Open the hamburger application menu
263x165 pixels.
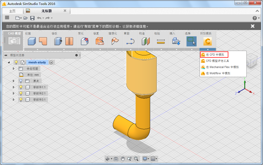coord(7,18)
